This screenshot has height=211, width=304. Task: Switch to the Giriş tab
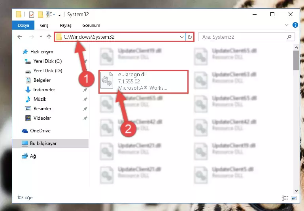(44, 25)
